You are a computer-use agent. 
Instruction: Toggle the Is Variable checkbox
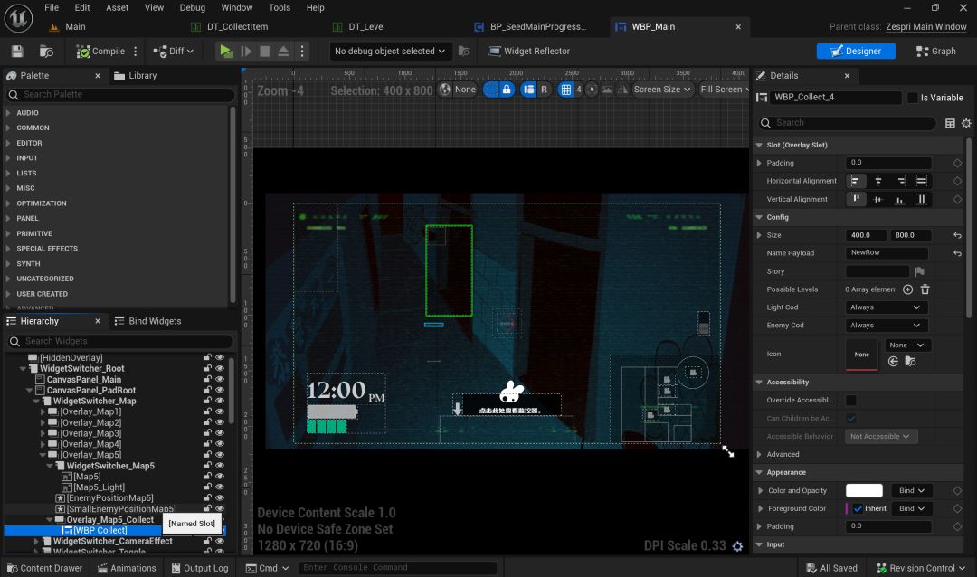point(913,98)
